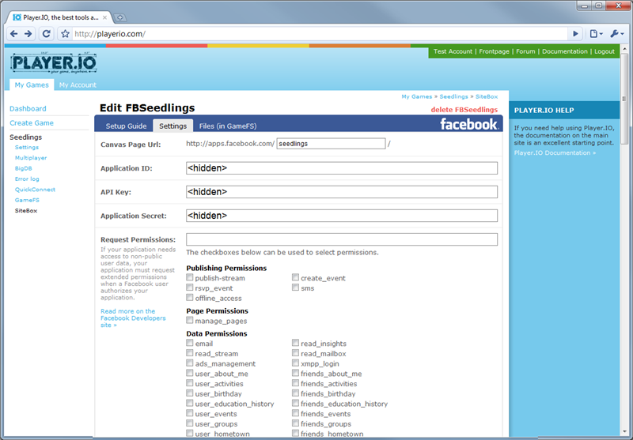Enable friends_groups permission
The image size is (633, 440).
click(x=295, y=423)
